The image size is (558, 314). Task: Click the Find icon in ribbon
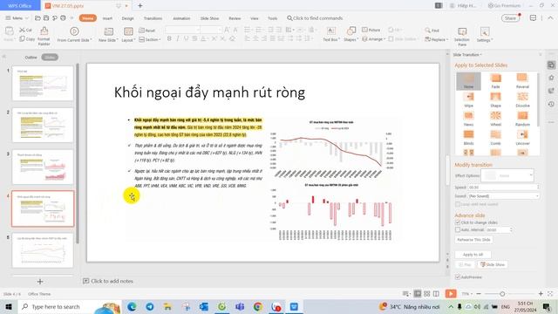click(432, 31)
